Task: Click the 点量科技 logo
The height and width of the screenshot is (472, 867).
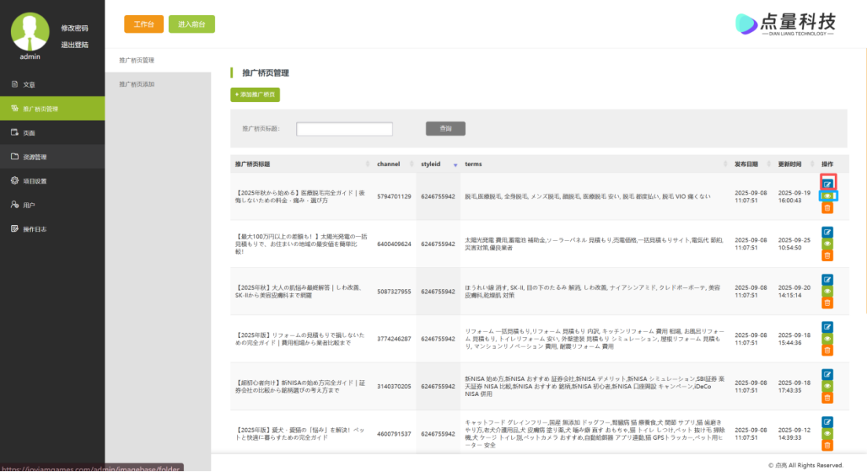Action: click(785, 24)
